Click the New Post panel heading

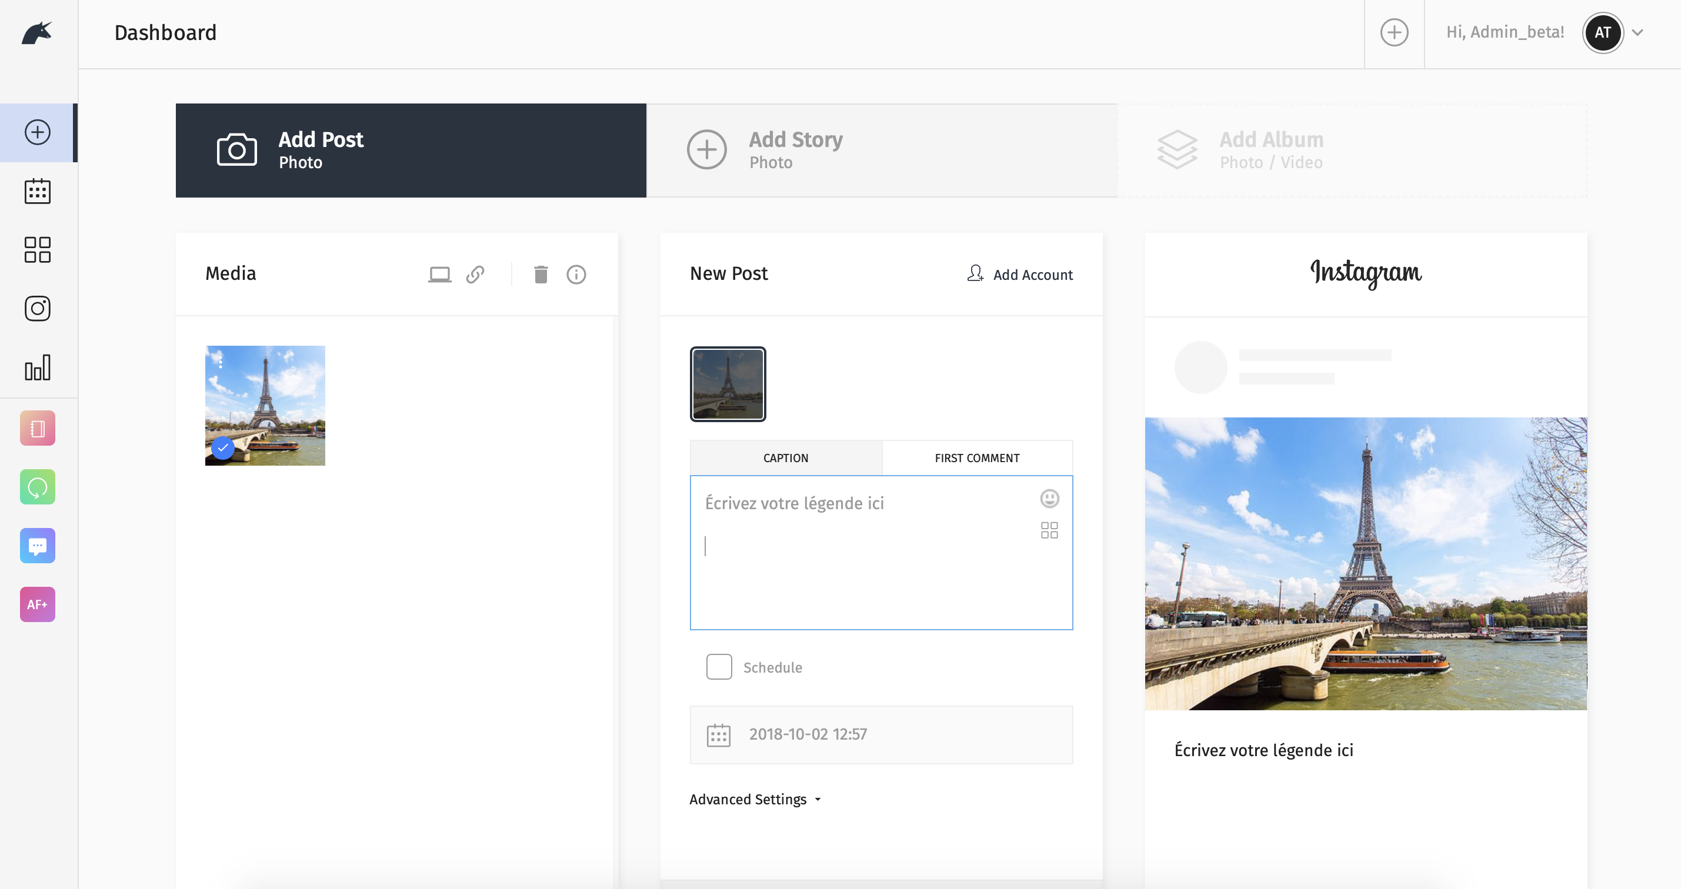(729, 273)
